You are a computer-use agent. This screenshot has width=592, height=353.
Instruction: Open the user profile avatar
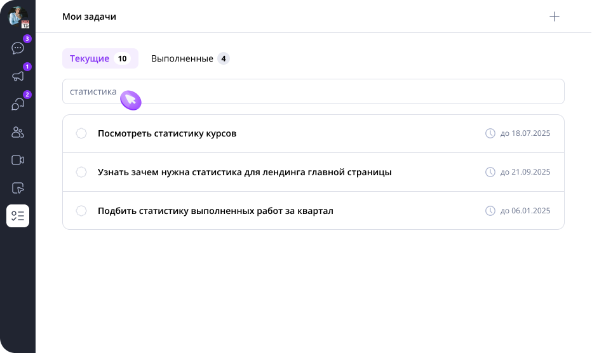click(17, 16)
